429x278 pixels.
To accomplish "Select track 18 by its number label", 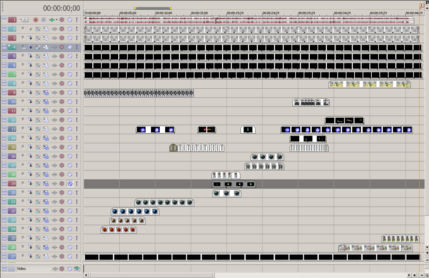I will click(12, 174).
